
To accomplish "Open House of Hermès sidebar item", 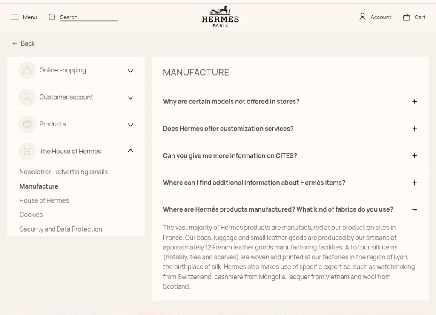I will pos(44,200).
